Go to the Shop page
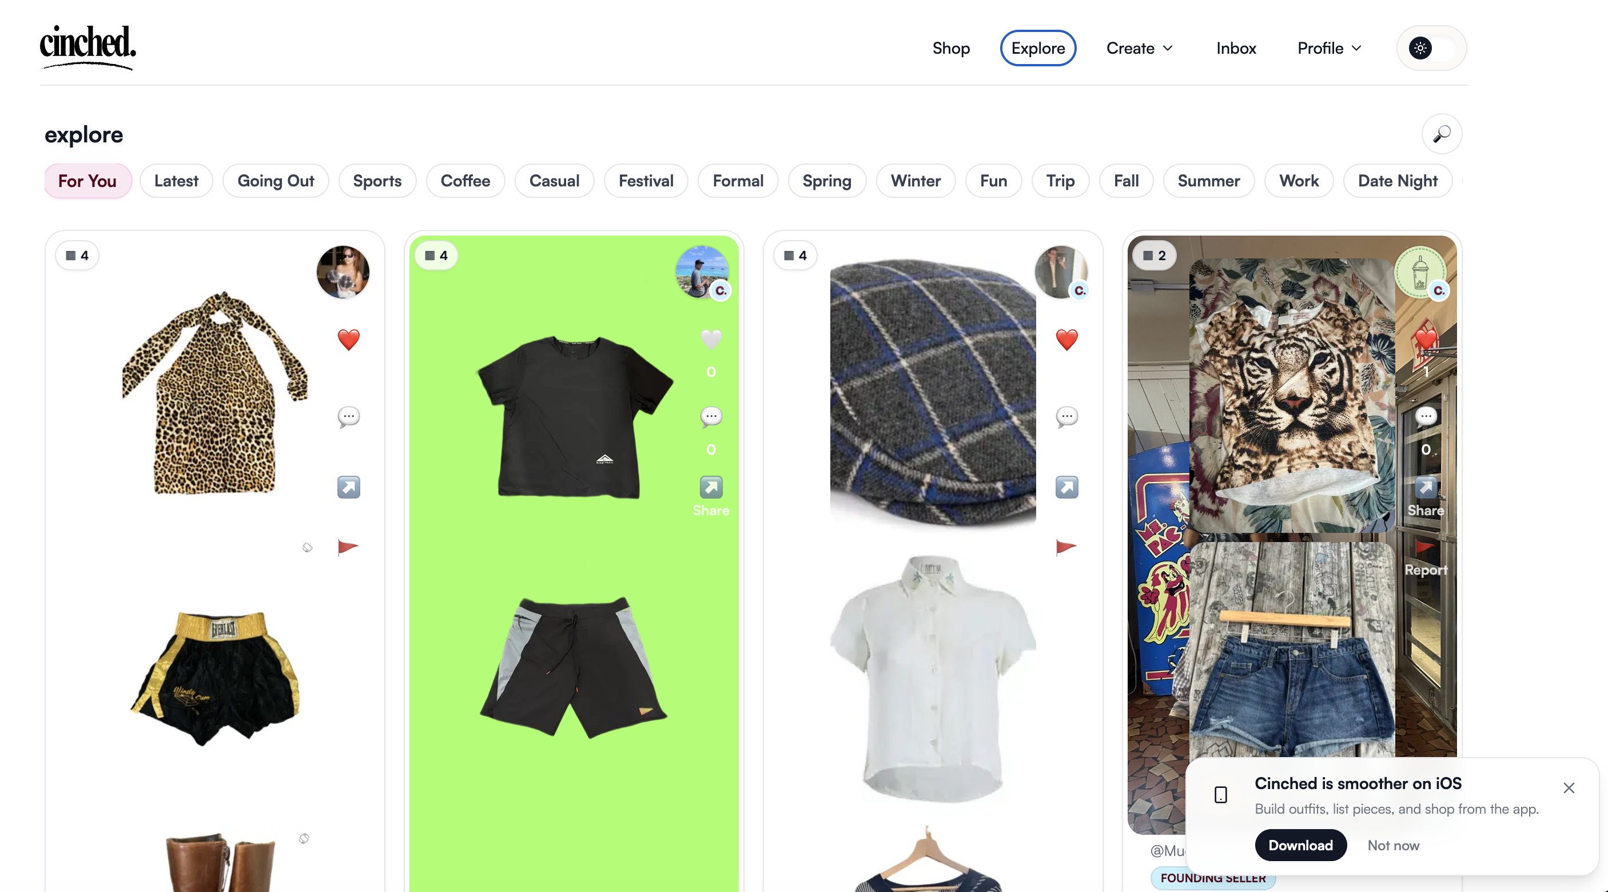1608x892 pixels. [x=951, y=48]
